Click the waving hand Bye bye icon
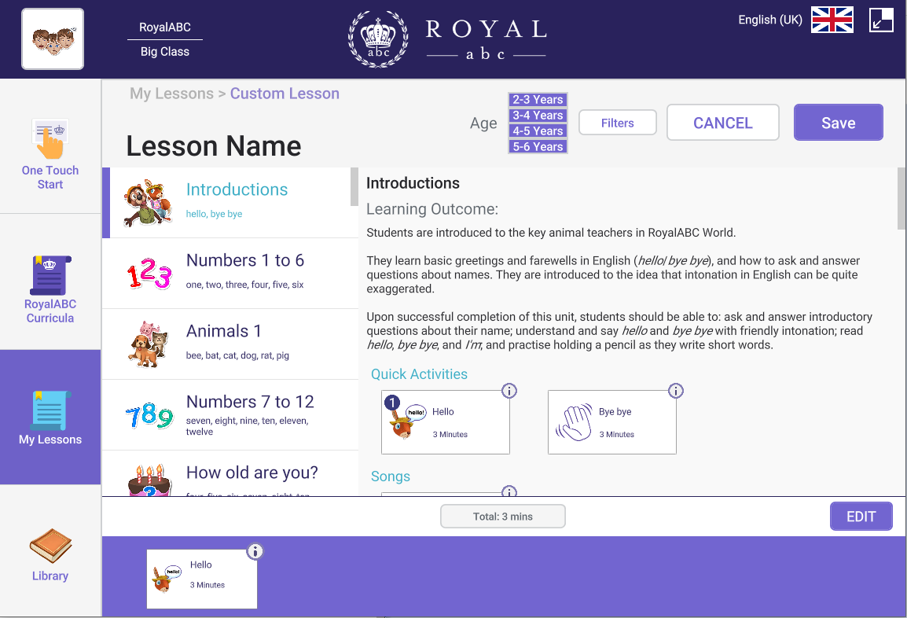 574,422
